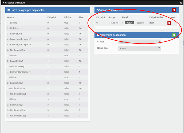
Task: Select the 3 - Basic on/off row
Action: 47,34
